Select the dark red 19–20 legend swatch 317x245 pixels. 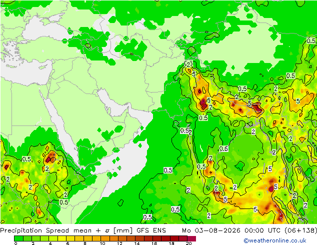(x=183, y=238)
